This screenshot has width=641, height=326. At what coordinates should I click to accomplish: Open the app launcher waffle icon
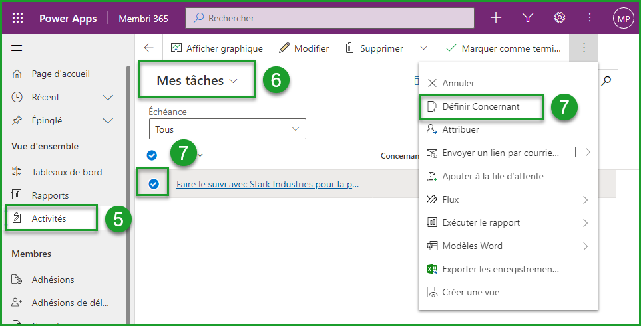[x=18, y=18]
